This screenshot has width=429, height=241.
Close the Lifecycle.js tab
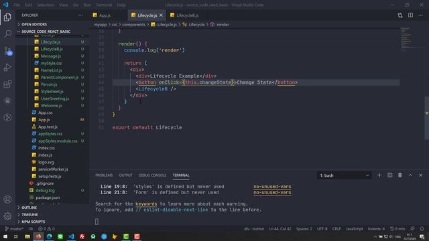pyautogui.click(x=161, y=15)
